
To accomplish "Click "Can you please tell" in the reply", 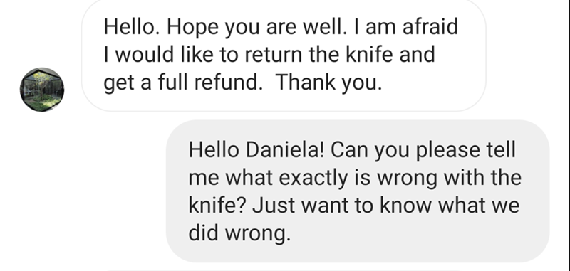I will [423, 150].
